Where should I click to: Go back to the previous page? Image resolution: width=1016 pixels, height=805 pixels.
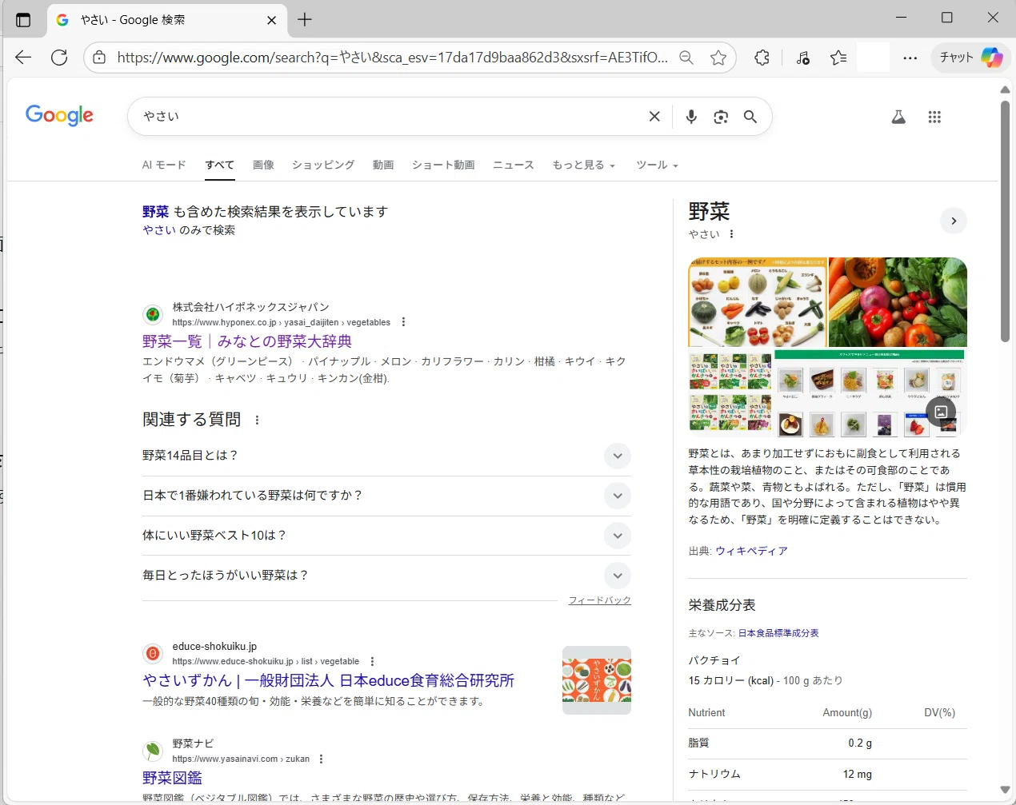pos(23,58)
